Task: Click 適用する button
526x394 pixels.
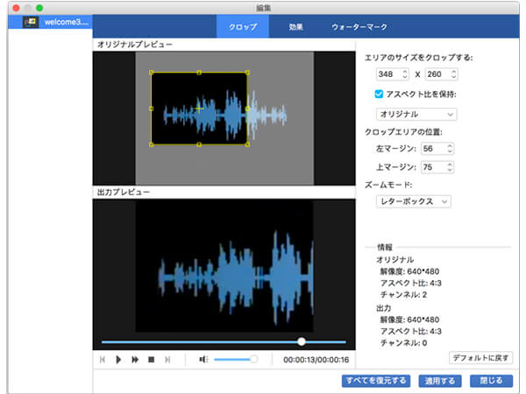Action: pos(440,381)
